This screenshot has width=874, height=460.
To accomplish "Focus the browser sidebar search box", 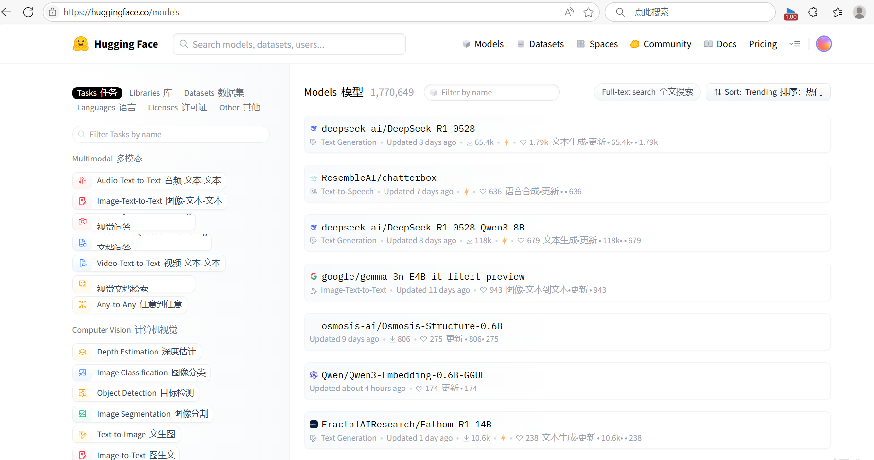I will coord(690,12).
